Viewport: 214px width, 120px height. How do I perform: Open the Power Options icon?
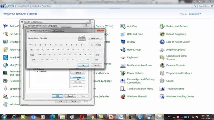(x=123, y=73)
